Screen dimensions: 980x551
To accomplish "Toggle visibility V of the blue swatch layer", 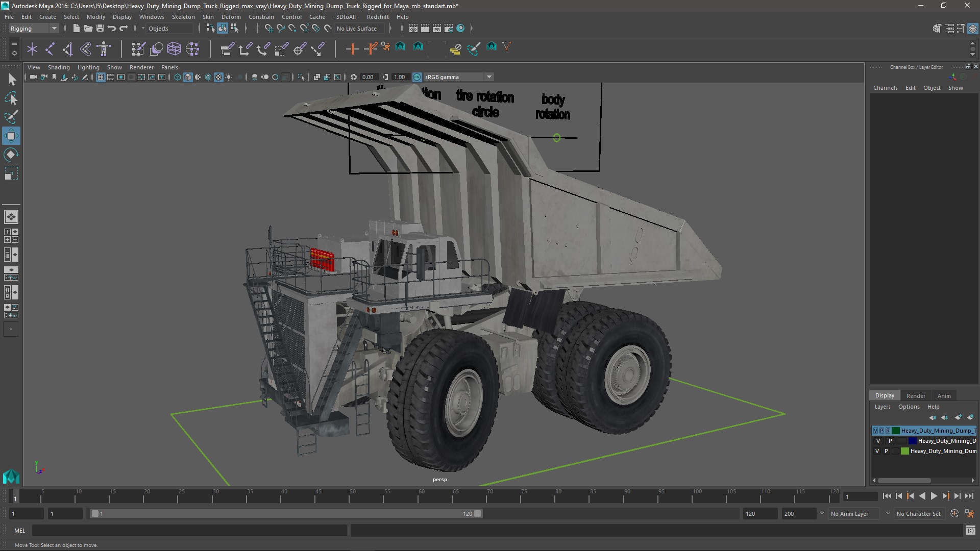I will tap(878, 441).
